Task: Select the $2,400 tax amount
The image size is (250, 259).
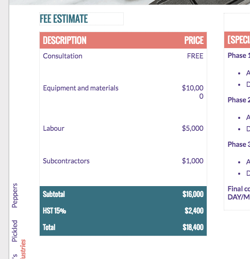Action: click(194, 211)
